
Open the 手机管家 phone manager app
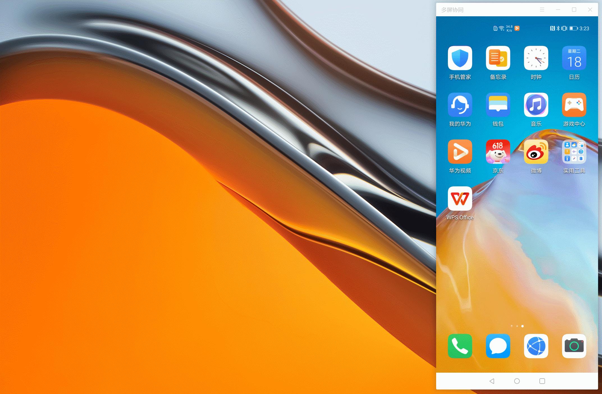tap(460, 58)
